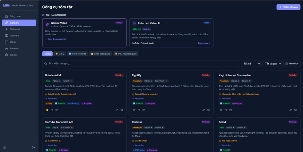Star the Kagi Universal Summarizer card
The image size is (303, 152).
pyautogui.click(x=221, y=110)
